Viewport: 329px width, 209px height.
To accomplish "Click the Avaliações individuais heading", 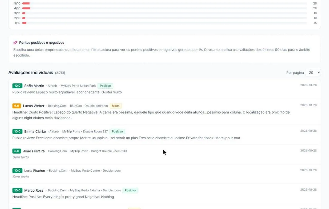I will pyautogui.click(x=31, y=72).
